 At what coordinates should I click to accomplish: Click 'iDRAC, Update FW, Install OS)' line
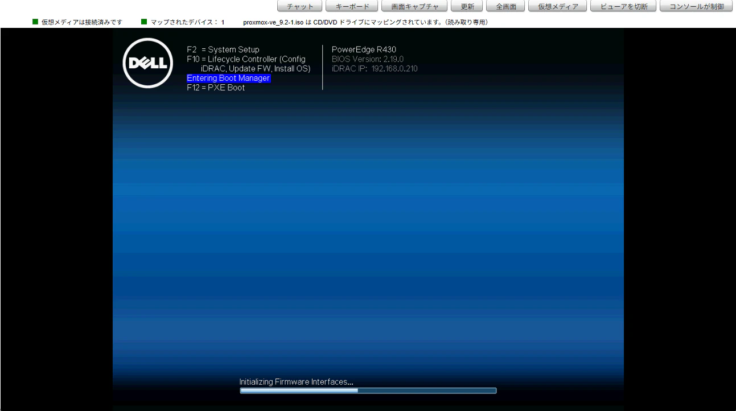(256, 68)
